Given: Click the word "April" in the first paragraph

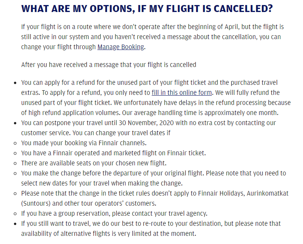Looking at the screenshot, I should click(x=231, y=27).
